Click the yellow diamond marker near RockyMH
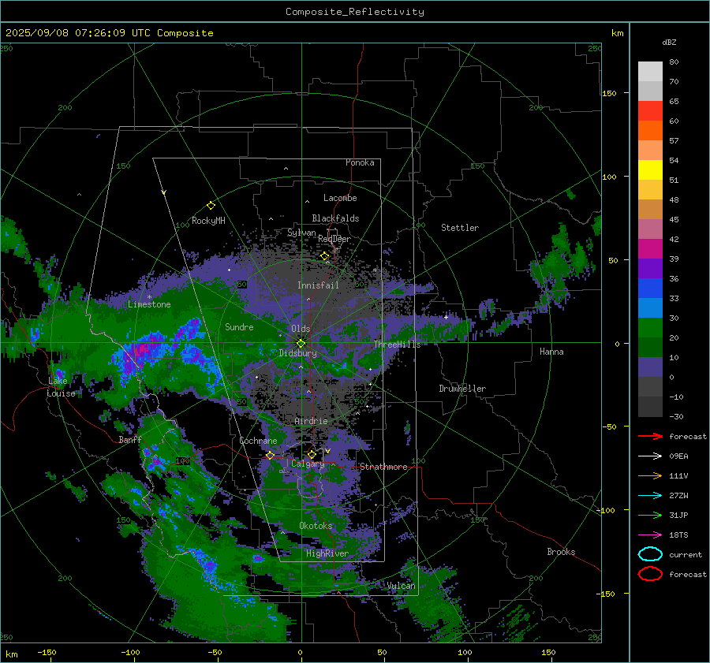This screenshot has height=663, width=710. [x=211, y=206]
